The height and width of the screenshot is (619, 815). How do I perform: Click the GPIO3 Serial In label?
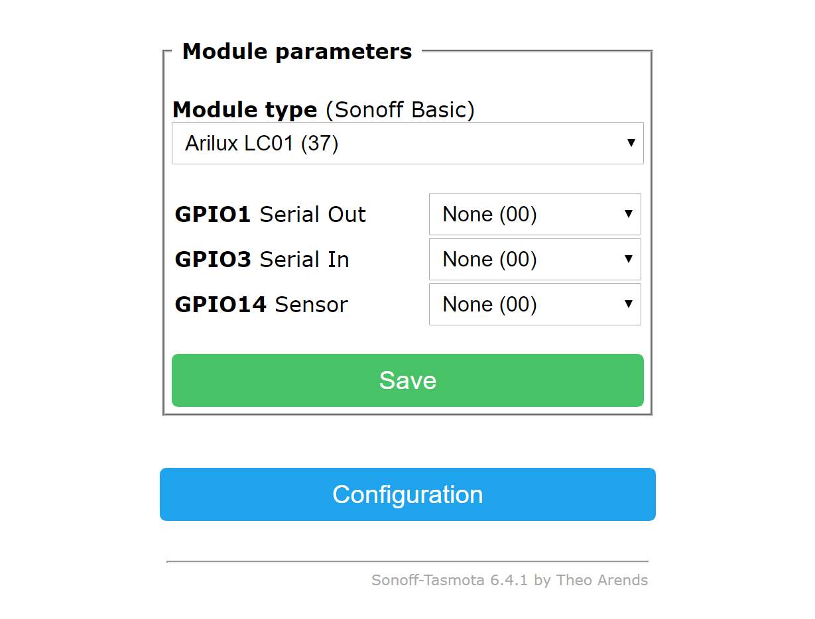click(262, 260)
